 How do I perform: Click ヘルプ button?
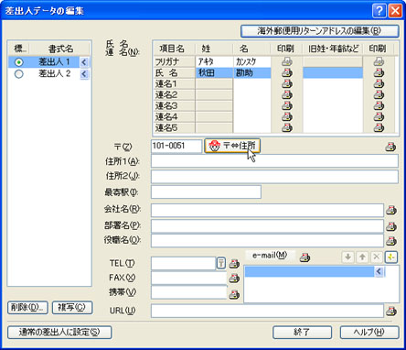pos(369,333)
